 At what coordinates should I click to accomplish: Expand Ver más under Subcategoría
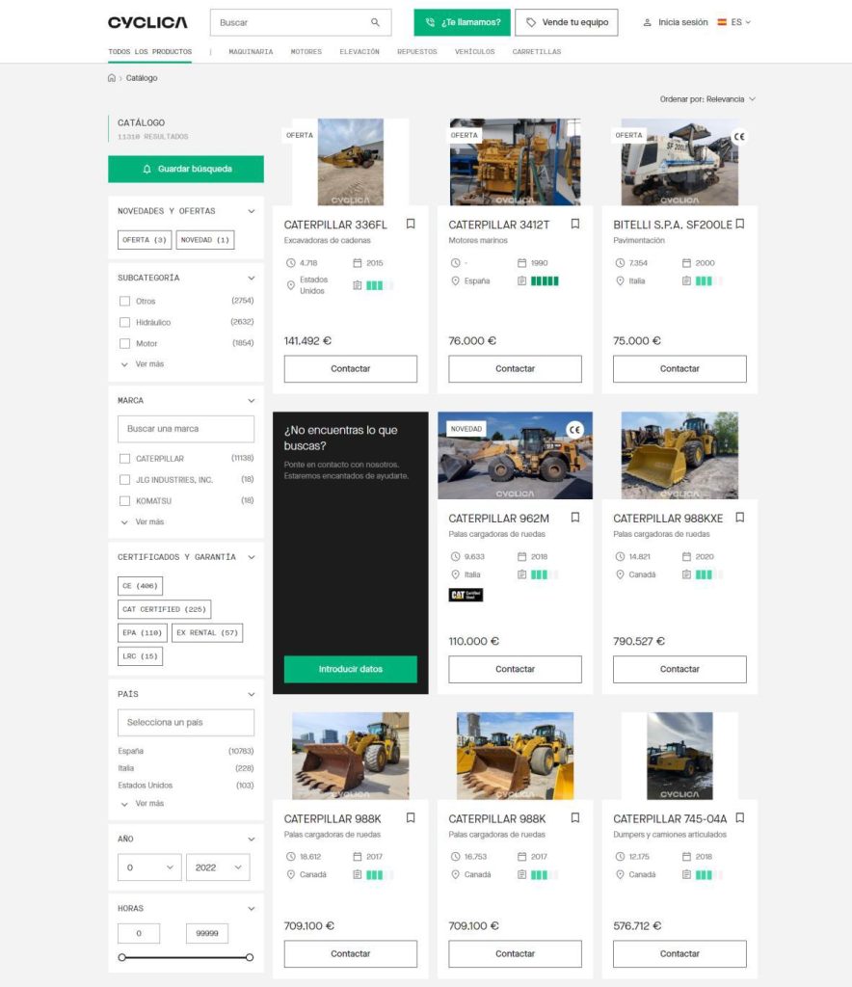pos(143,364)
